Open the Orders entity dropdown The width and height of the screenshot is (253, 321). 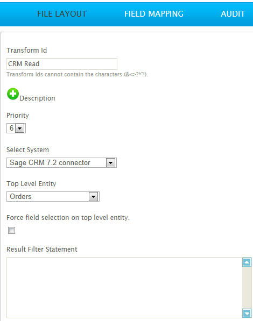pyautogui.click(x=53, y=197)
